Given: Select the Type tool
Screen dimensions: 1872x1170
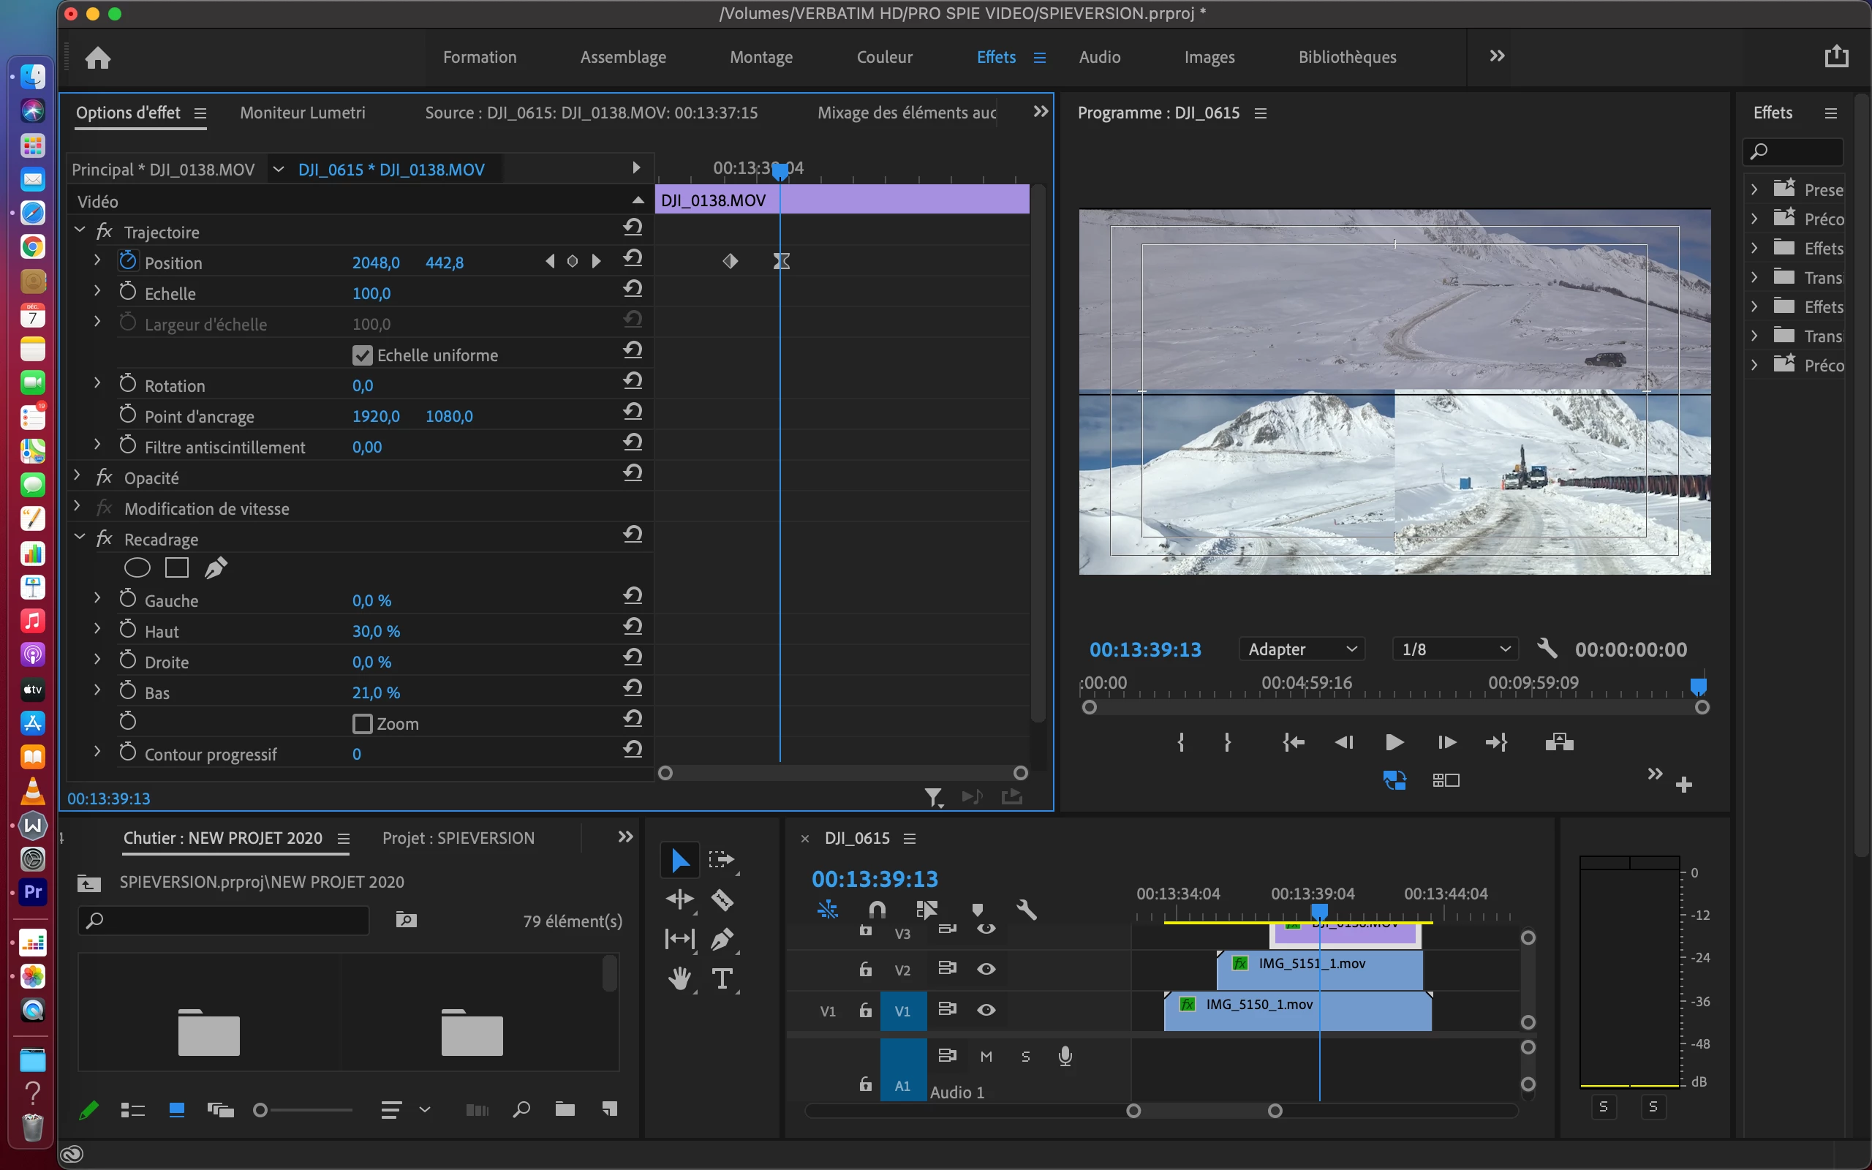Looking at the screenshot, I should pyautogui.click(x=722, y=979).
